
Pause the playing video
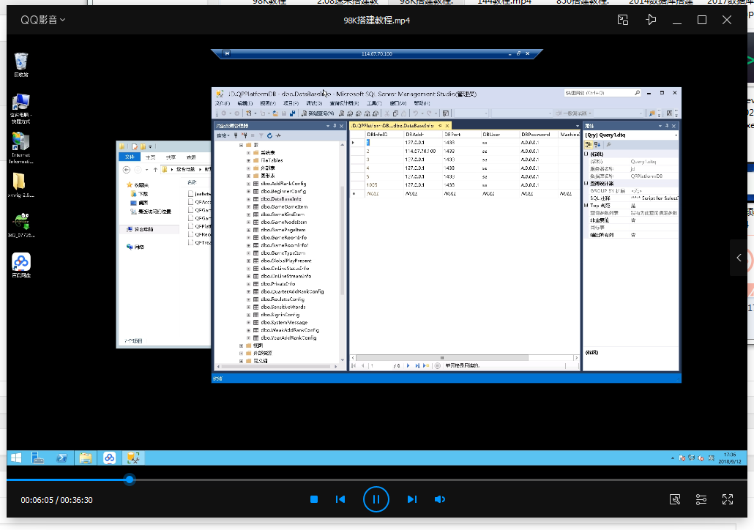[376, 499]
